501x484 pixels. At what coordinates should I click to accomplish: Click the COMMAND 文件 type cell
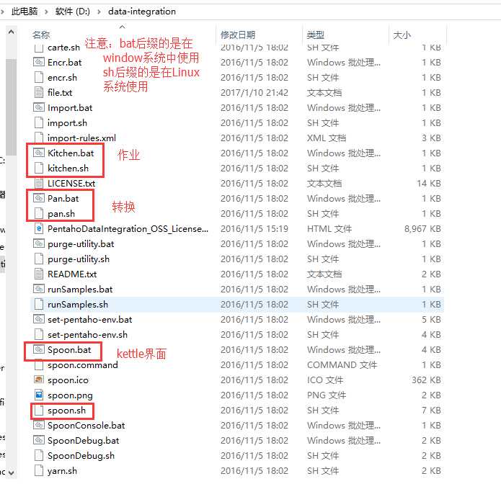(x=342, y=364)
